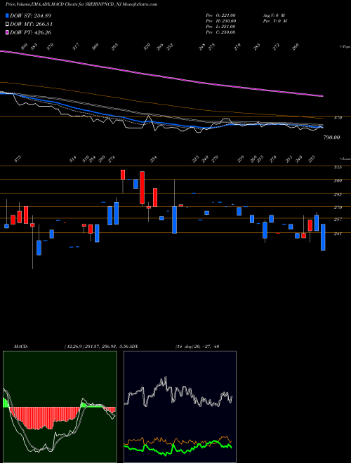The image size is (351, 463).
Task: Click the magenta long-term EMA line
Action: (161, 76)
